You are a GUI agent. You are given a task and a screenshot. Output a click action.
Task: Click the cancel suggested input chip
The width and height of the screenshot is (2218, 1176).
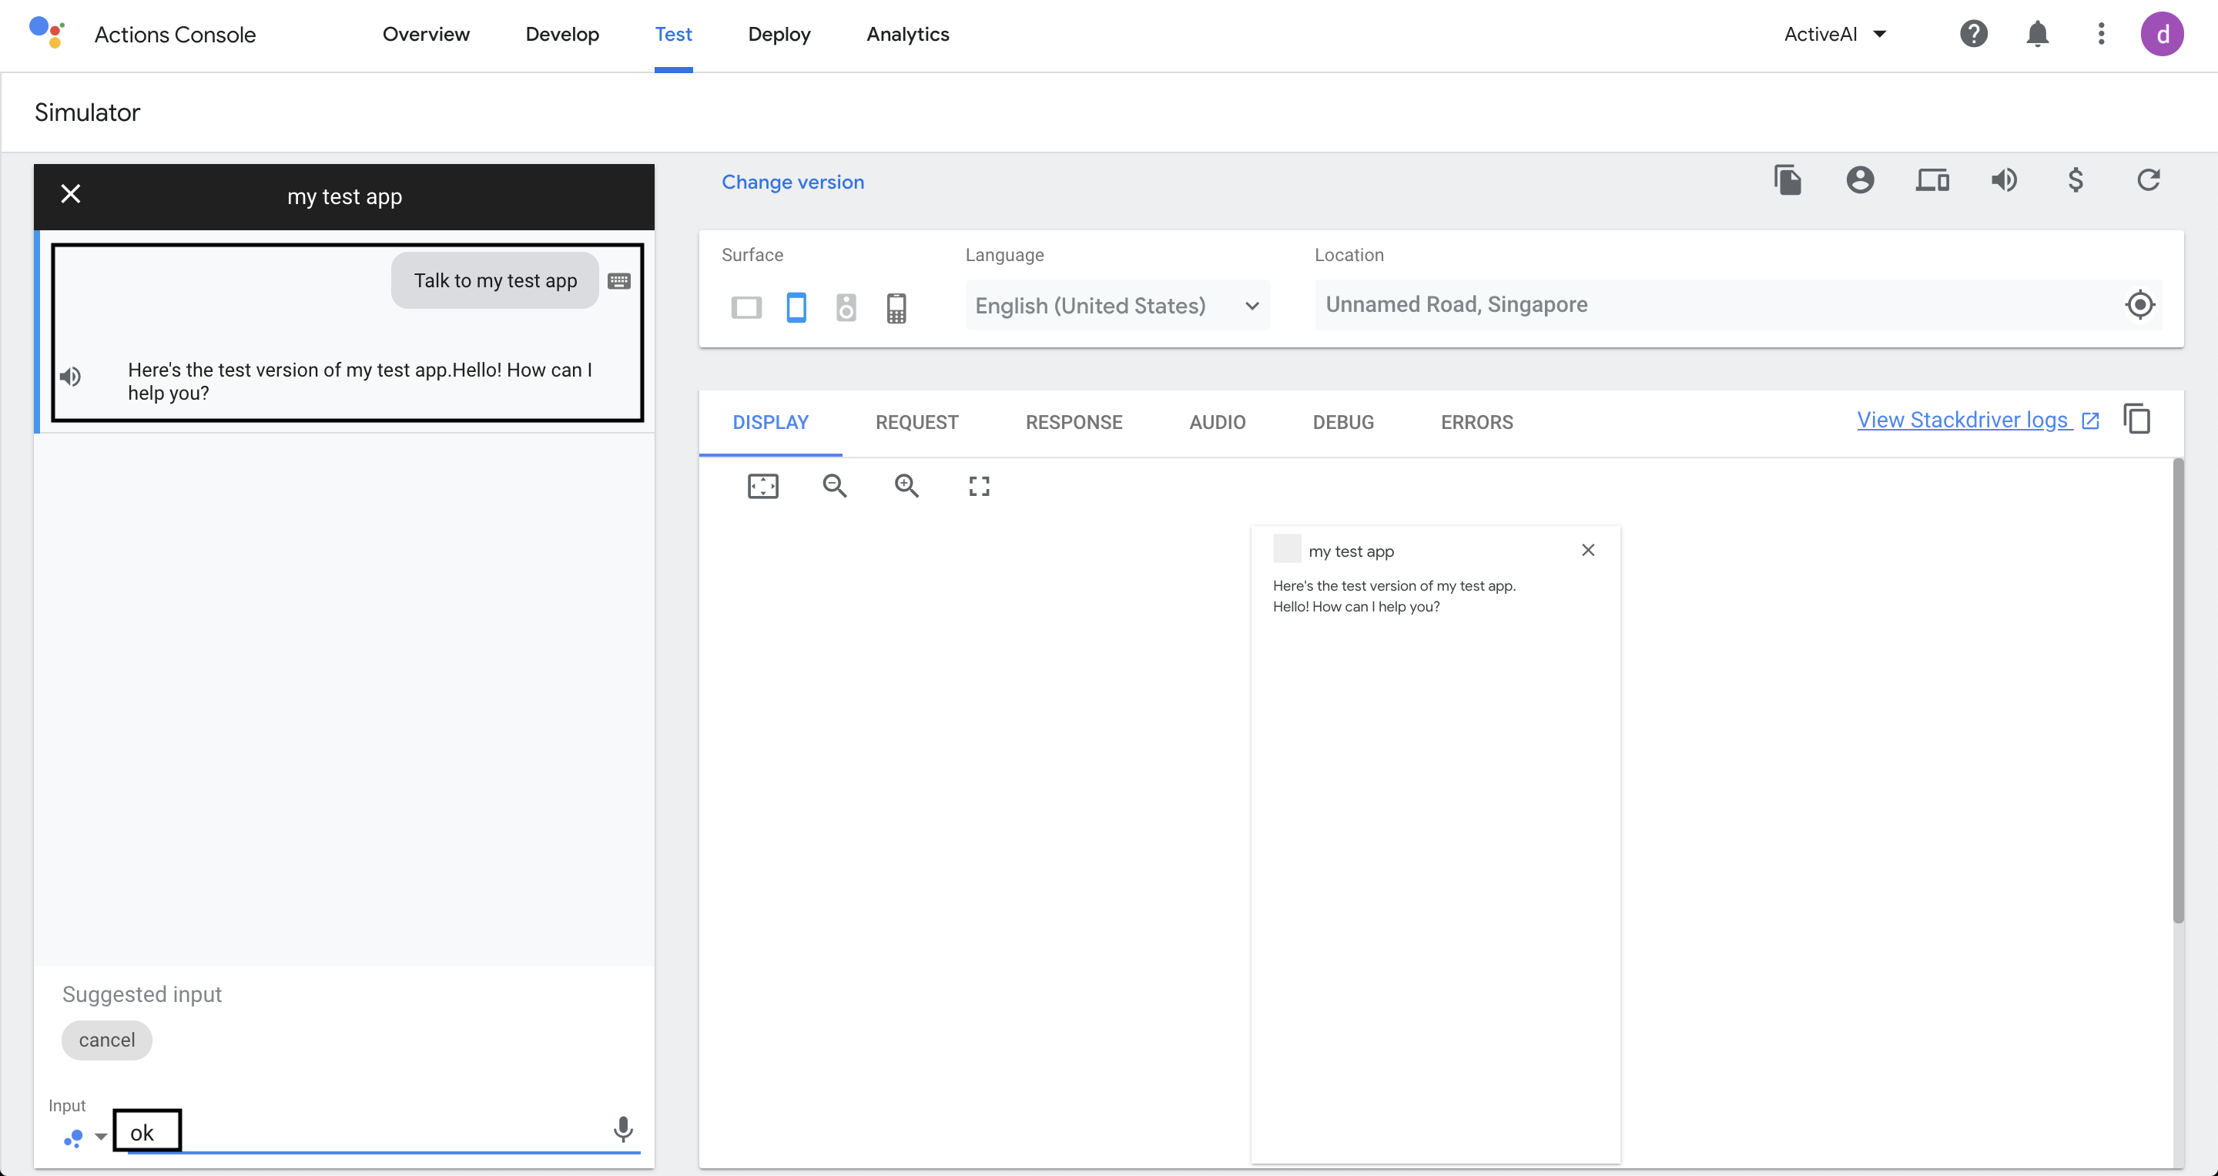(x=107, y=1040)
